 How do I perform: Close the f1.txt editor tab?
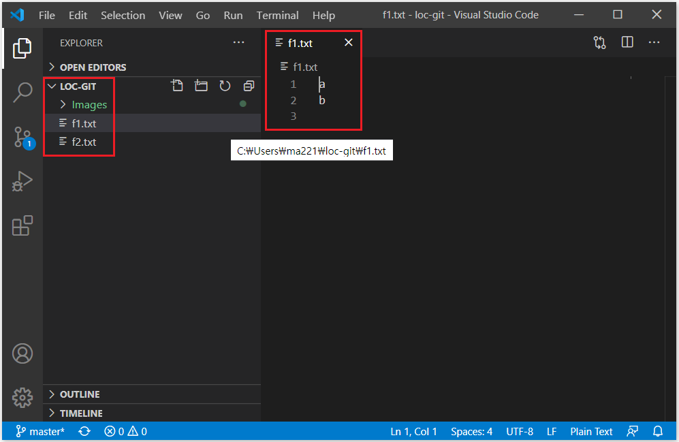point(349,42)
